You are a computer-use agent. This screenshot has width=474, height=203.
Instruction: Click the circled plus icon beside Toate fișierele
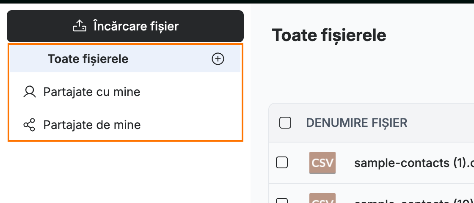pyautogui.click(x=218, y=59)
